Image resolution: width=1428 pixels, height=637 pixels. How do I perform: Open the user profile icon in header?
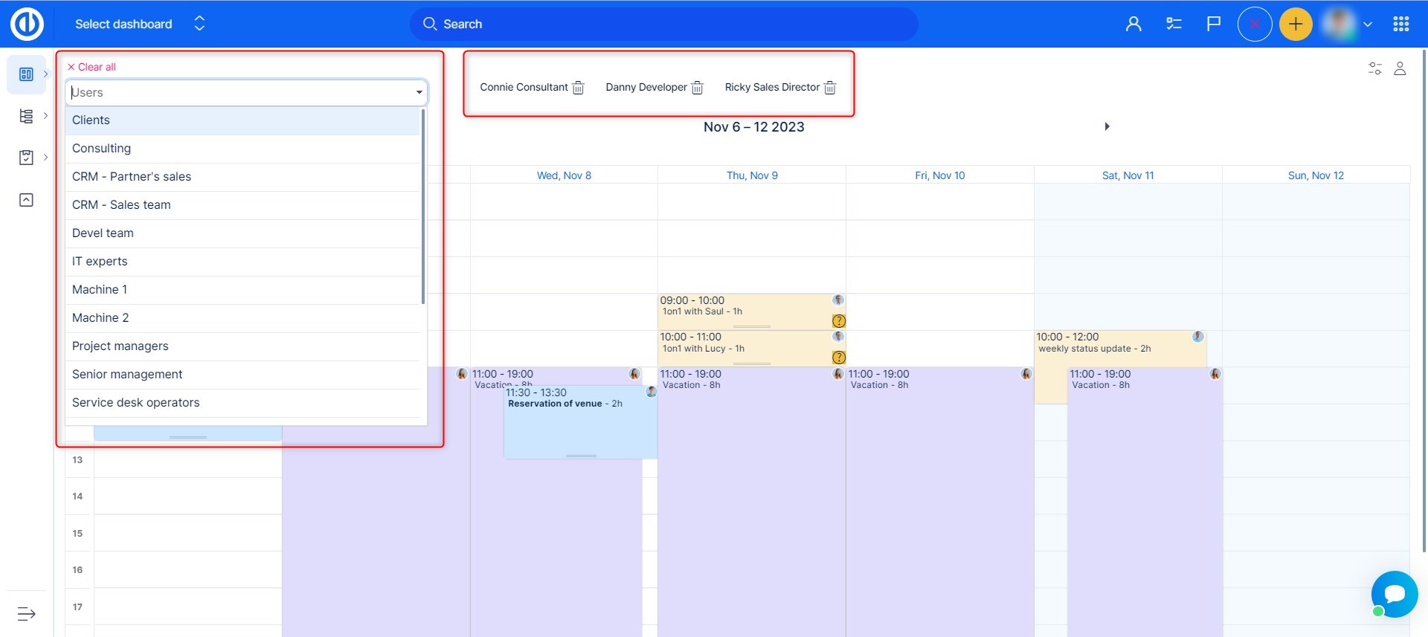point(1133,24)
